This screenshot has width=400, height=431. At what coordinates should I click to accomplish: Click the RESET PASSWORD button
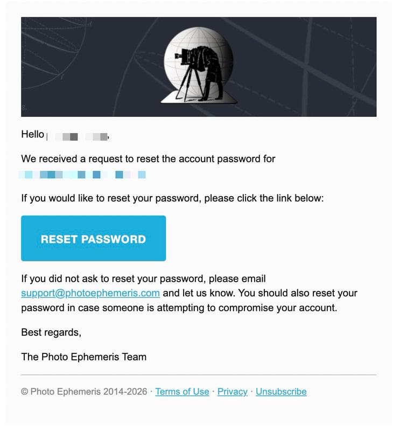94,238
